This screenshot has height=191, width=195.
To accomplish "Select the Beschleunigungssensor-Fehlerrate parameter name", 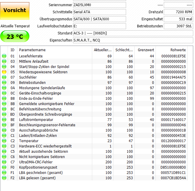I will click(47, 125).
